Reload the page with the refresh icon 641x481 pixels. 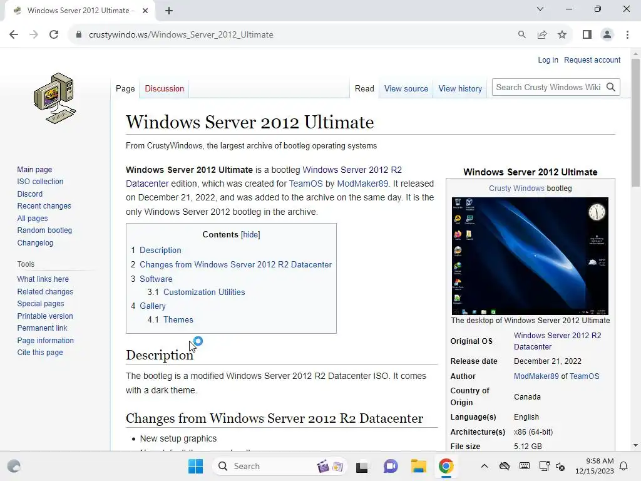54,35
